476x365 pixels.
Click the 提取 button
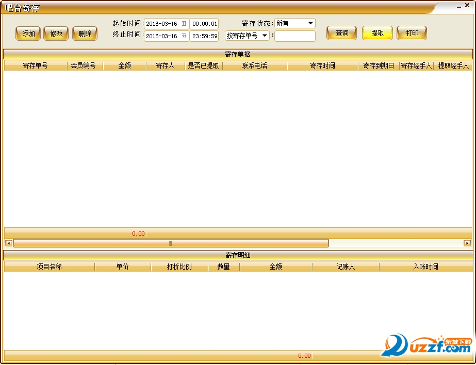[x=377, y=33]
